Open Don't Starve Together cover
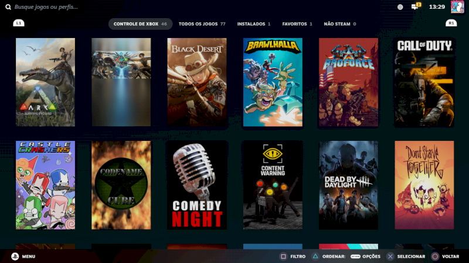 point(424,185)
